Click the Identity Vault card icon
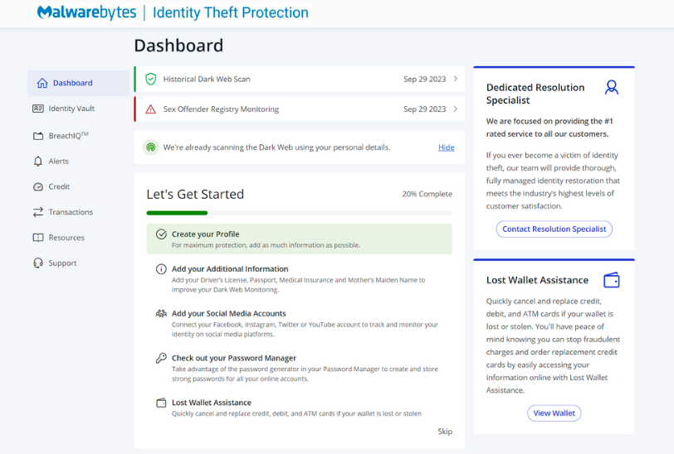Screen dimensions: 674x454 tap(38, 109)
